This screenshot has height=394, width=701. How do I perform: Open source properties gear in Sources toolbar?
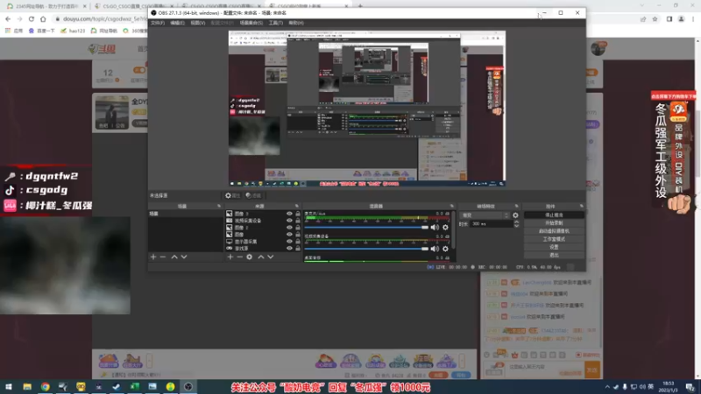click(x=250, y=257)
